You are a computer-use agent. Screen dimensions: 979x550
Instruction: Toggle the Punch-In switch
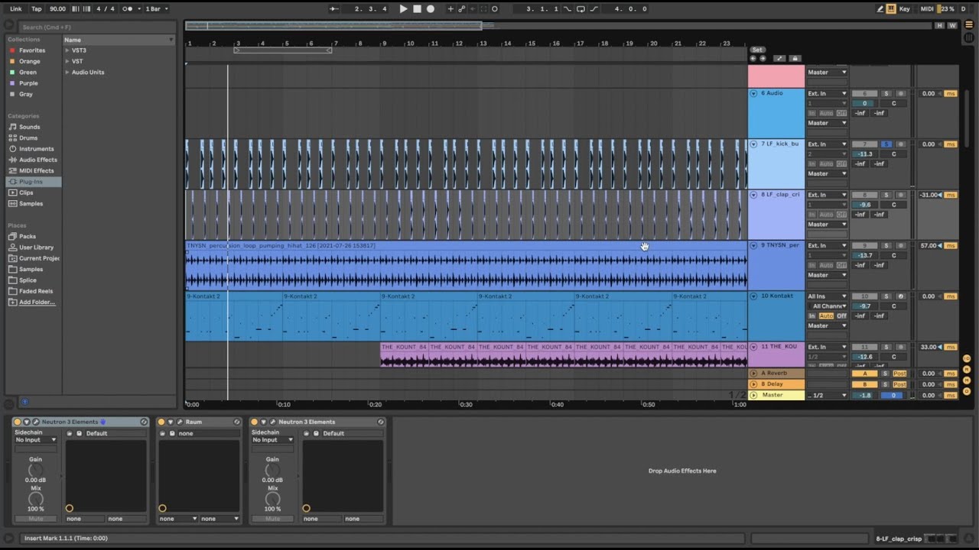[568, 9]
